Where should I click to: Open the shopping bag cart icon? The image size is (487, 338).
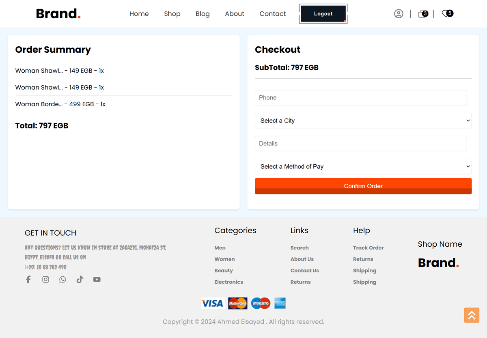point(423,14)
